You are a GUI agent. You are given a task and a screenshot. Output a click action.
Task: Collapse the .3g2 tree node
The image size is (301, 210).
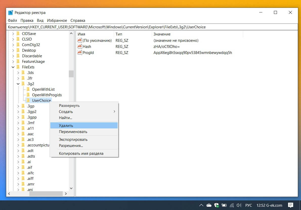point(18,84)
